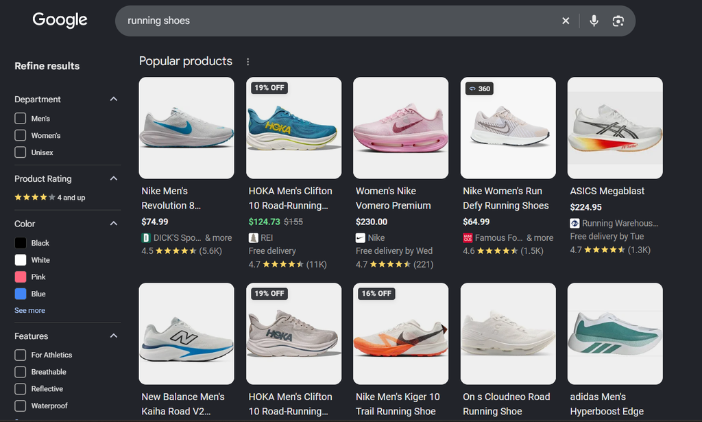Start voice search with the microphone icon
The image size is (702, 422).
[594, 21]
